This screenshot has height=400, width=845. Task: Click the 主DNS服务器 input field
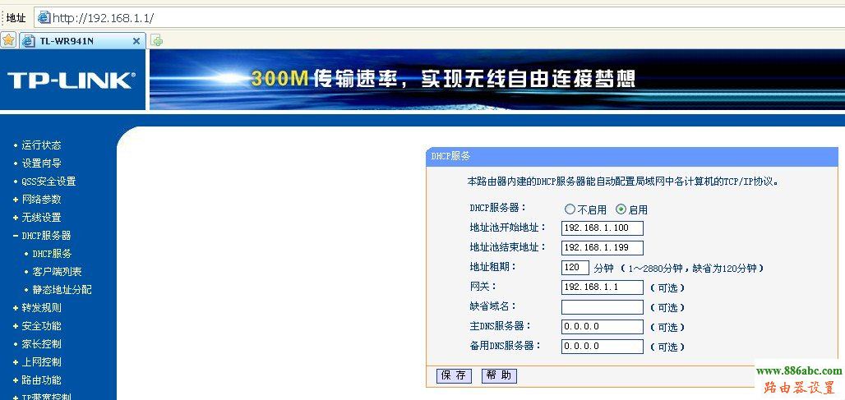(602, 327)
